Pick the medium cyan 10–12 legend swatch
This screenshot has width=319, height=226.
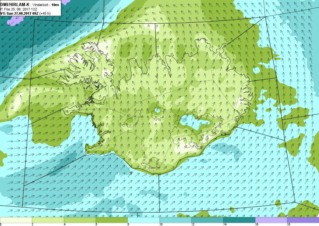click(175, 220)
